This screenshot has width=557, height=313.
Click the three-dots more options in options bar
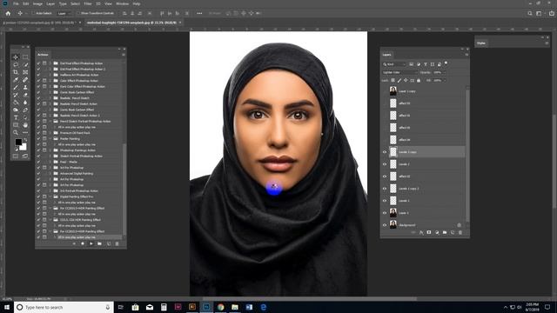[x=199, y=13]
